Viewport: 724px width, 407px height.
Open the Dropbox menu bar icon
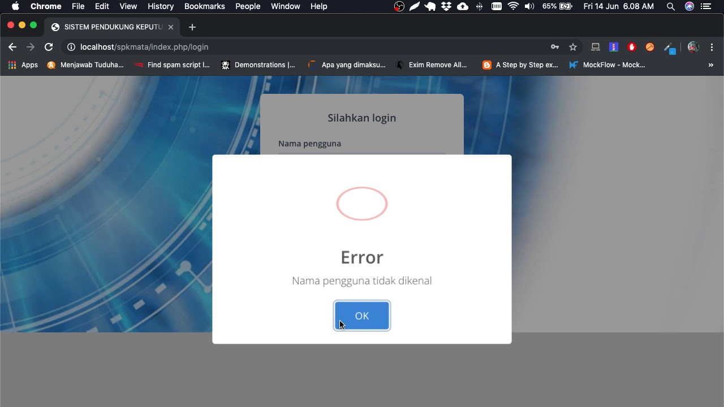(x=446, y=6)
